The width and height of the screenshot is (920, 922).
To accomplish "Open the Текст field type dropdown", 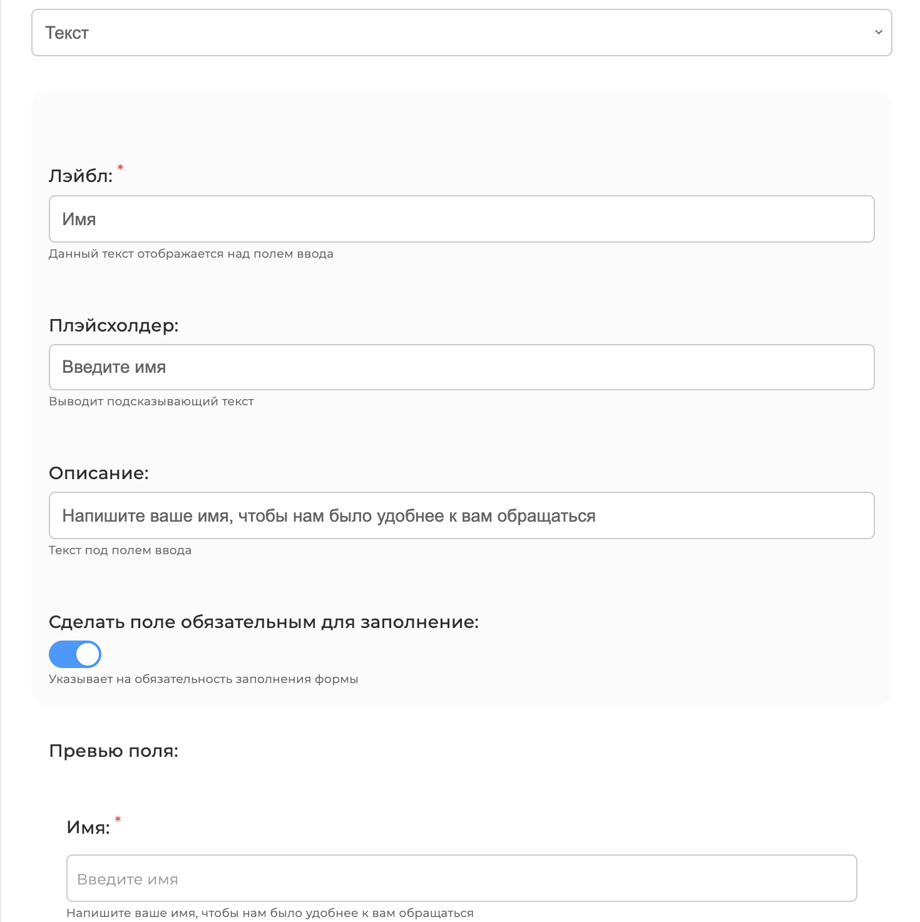I will tap(461, 33).
